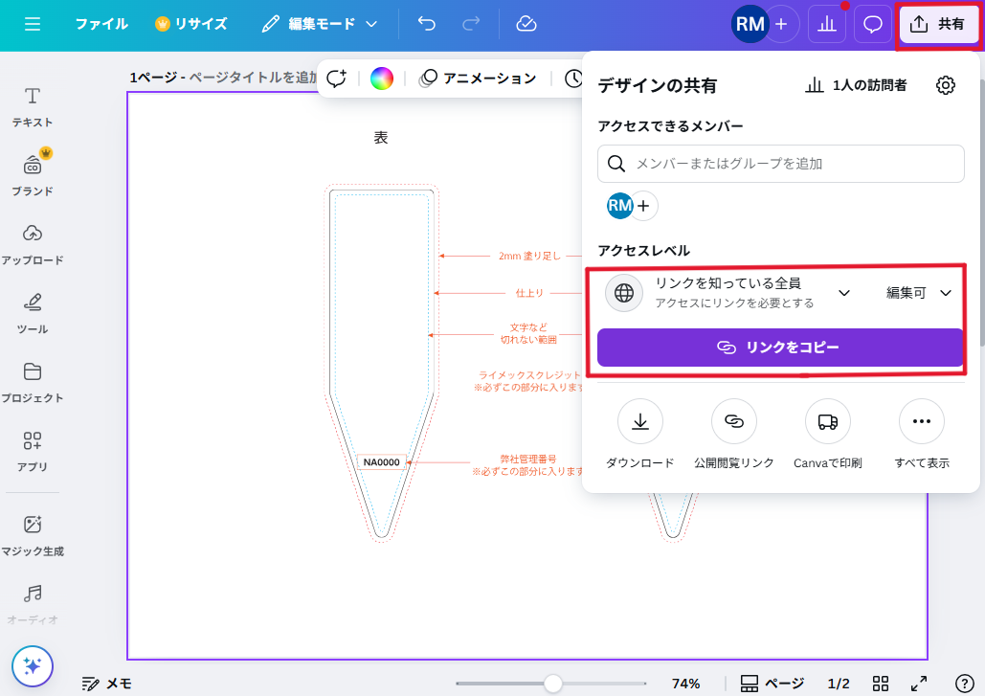985x696 pixels.
Task: Click the 公開閲覧リンク icon
Action: pyautogui.click(x=734, y=421)
